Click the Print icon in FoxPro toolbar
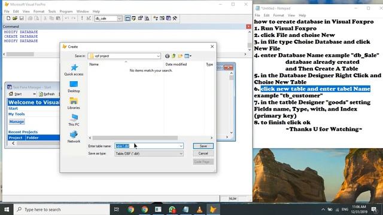Viewport: 383px width, 215px height. 30,19
